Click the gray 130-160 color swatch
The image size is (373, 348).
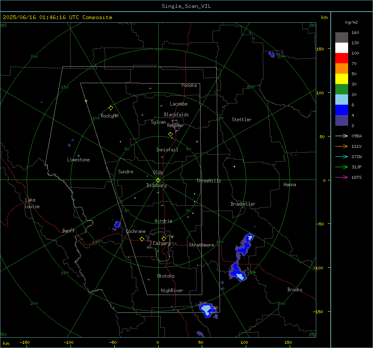pos(342,38)
